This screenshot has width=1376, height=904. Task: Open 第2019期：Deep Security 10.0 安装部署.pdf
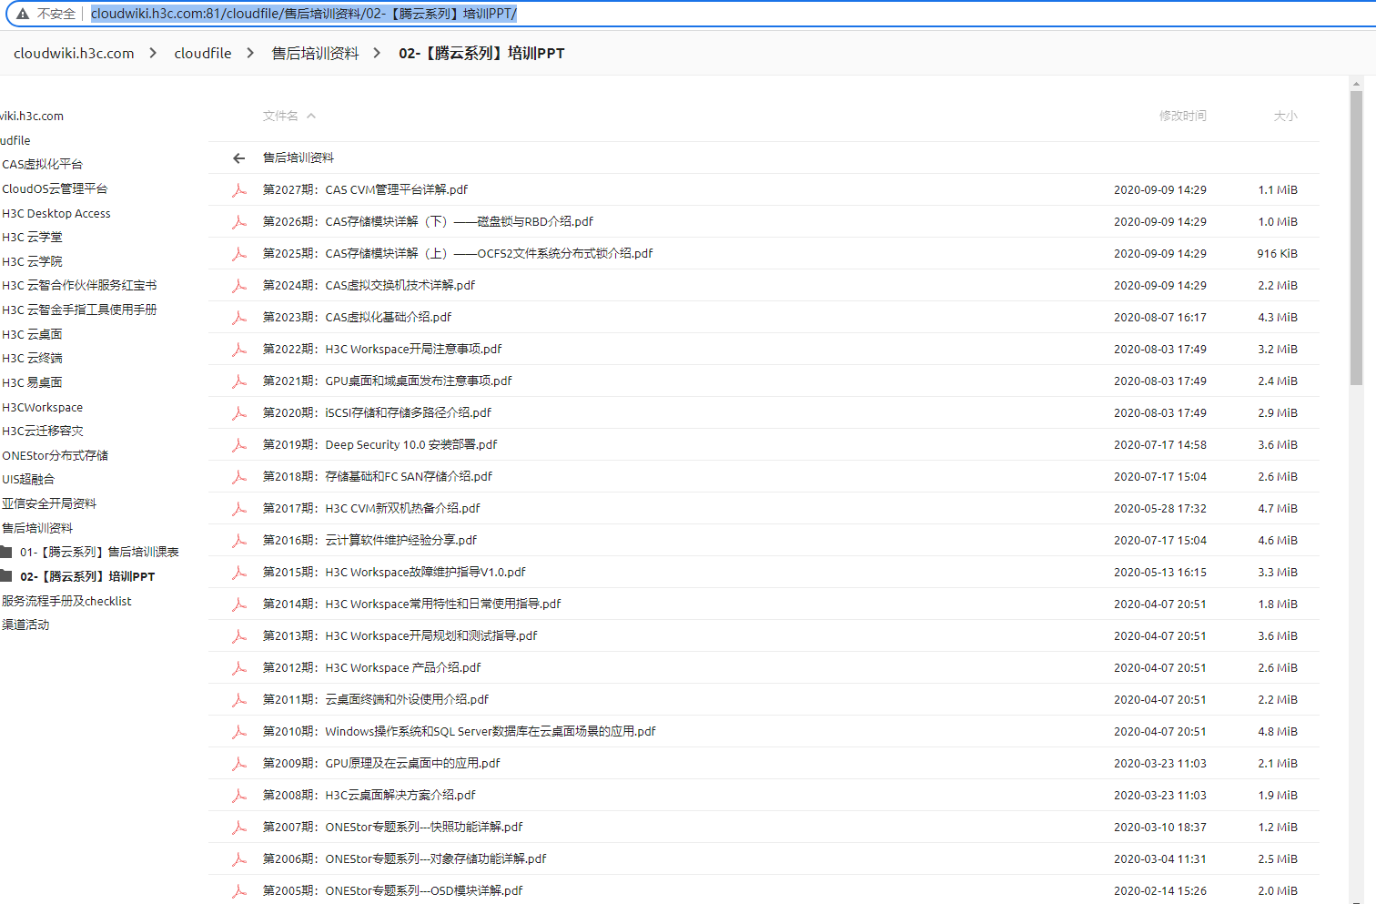pos(379,445)
